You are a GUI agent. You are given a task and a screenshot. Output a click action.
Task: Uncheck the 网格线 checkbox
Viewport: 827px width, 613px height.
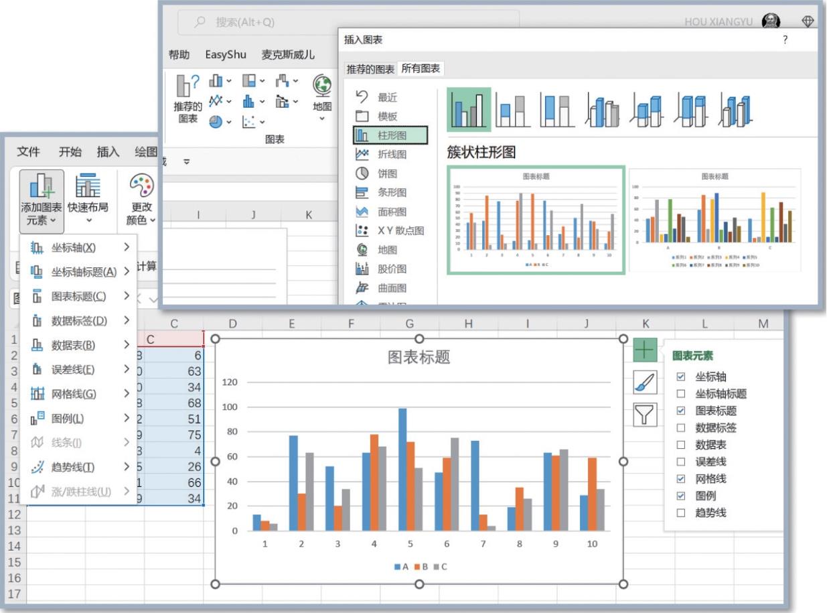point(681,479)
